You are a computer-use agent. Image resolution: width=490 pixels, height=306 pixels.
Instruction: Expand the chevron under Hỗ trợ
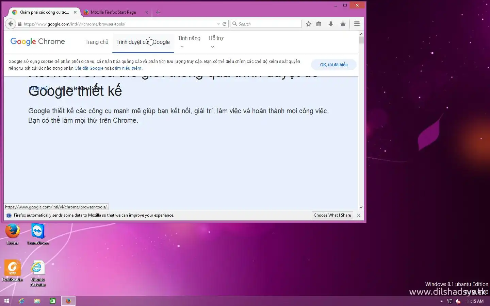click(x=212, y=47)
